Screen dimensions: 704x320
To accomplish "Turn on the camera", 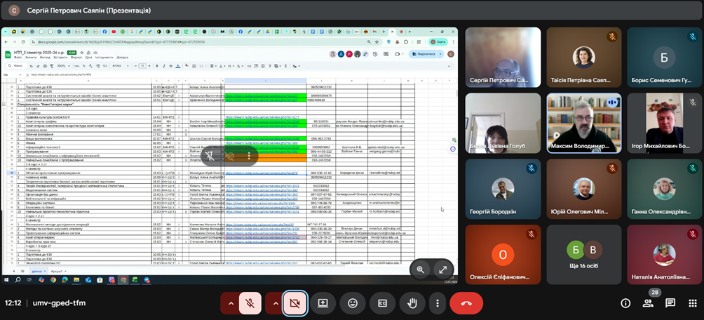I will point(295,303).
